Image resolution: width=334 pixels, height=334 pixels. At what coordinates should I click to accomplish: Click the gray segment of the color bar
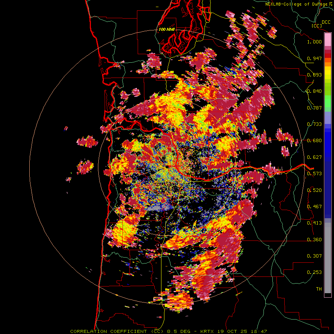tap(328, 258)
